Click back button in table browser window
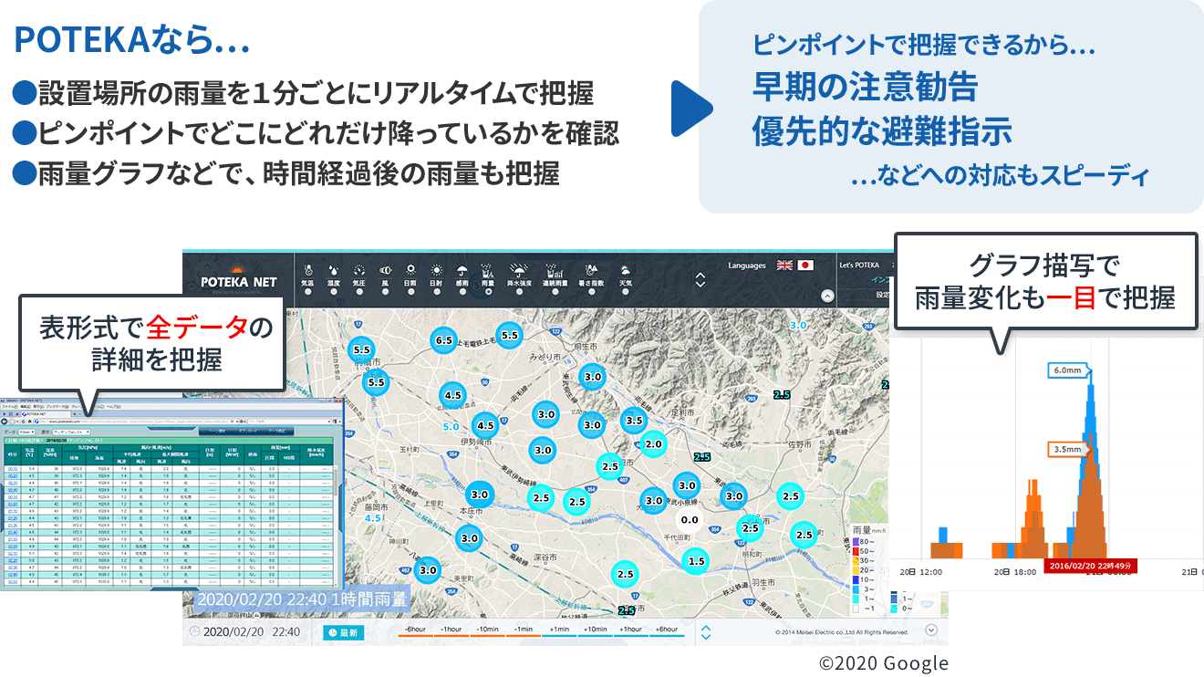This screenshot has width=1204, height=677. (5, 422)
